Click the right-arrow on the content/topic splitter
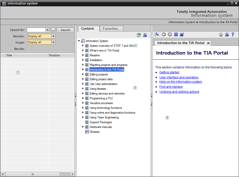Image resolution: width=239 pixels, height=177 pixels. 152,105
